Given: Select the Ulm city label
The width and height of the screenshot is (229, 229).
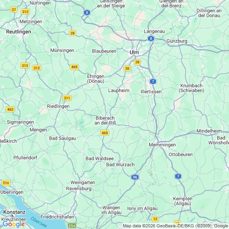Looking at the screenshot, I should coord(134,52).
